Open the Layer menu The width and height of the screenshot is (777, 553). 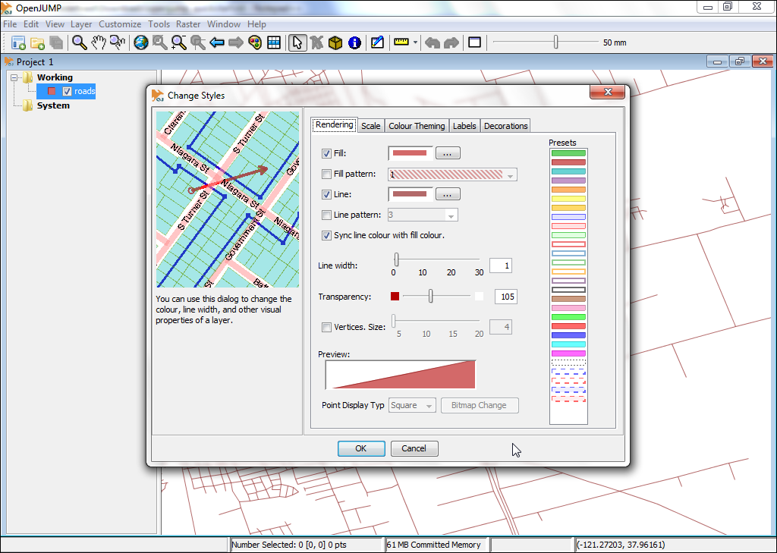click(x=81, y=24)
